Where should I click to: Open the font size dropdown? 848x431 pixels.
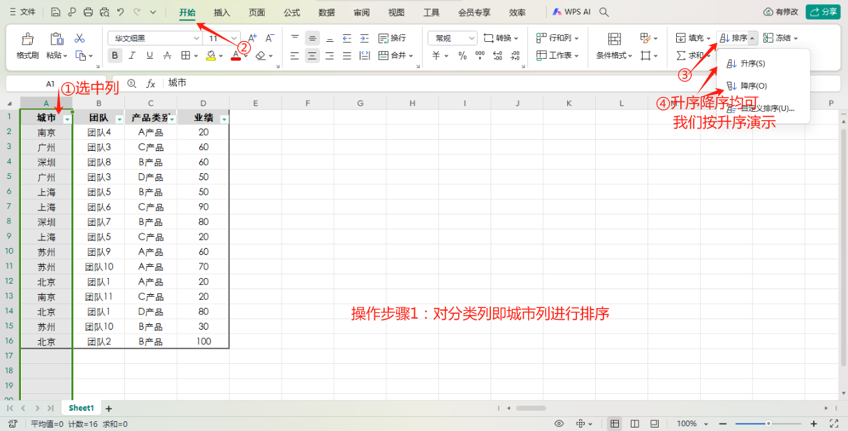click(x=235, y=38)
